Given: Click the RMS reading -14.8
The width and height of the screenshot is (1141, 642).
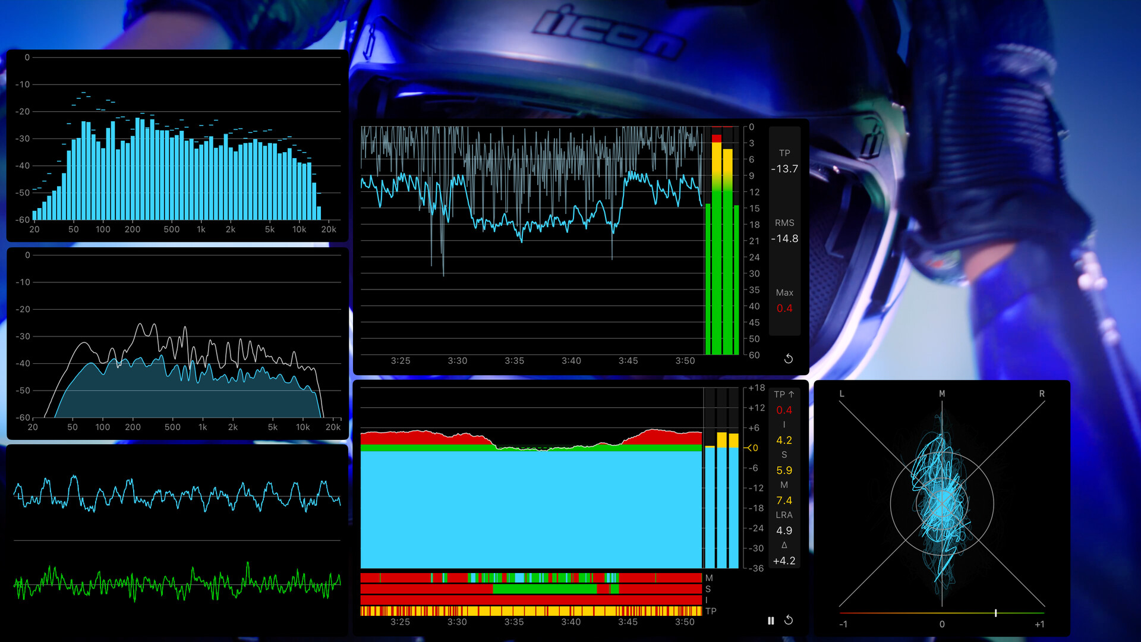Looking at the screenshot, I should [x=784, y=238].
